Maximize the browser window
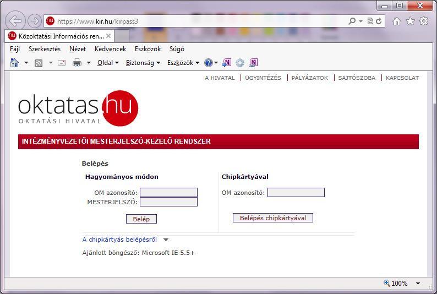Image resolution: width=437 pixels, height=294 pixels. tap(400, 6)
